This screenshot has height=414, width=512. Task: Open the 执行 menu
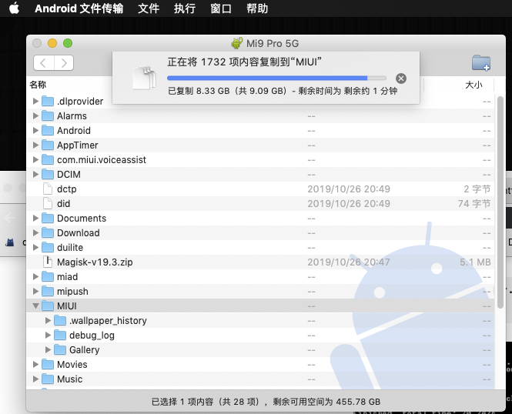pyautogui.click(x=185, y=8)
